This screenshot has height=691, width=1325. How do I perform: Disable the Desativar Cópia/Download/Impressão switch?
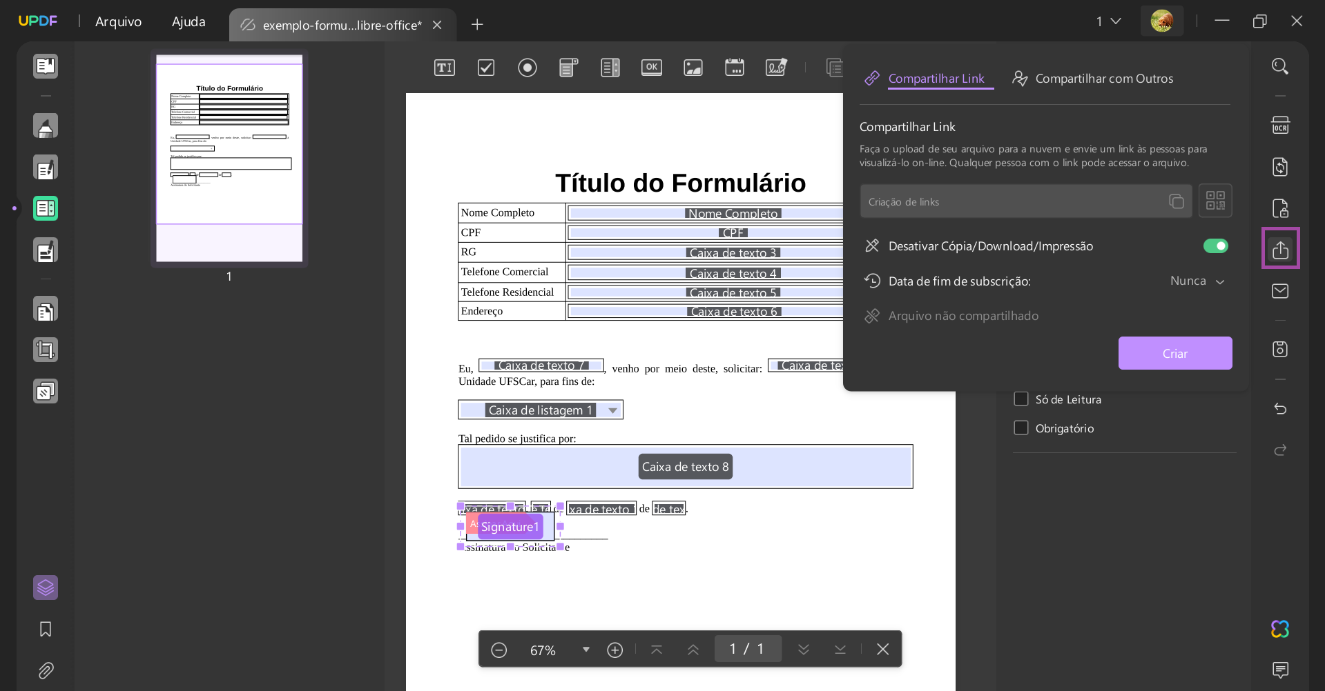(1215, 246)
